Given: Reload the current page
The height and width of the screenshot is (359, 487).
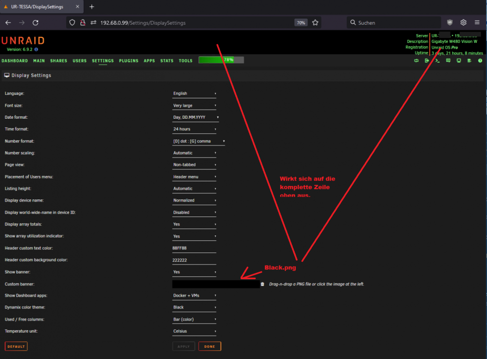Looking at the screenshot, I should click(x=36, y=23).
